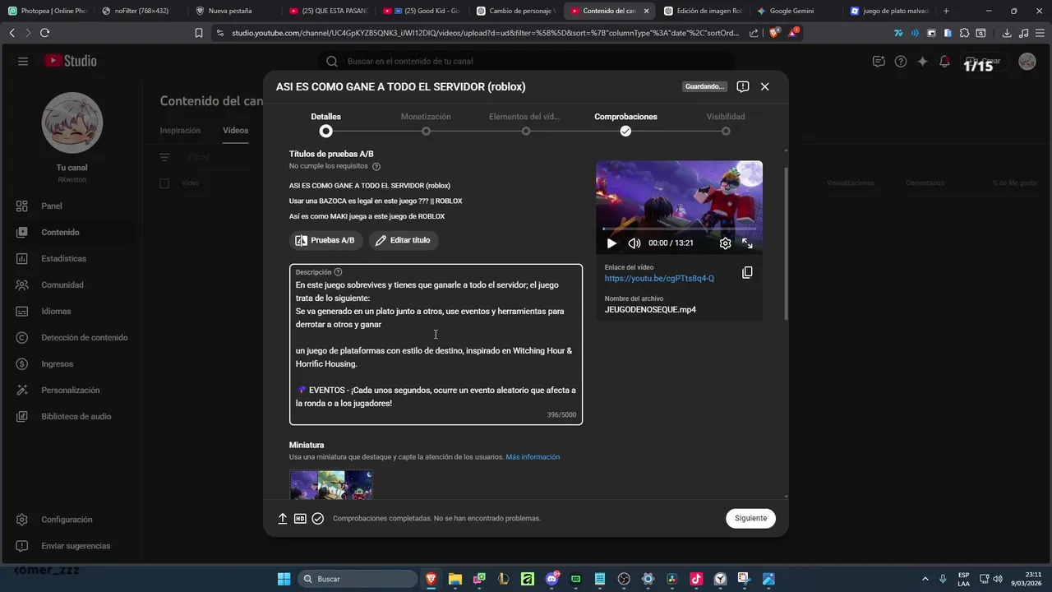Open OBS Studio from the taskbar
The height and width of the screenshot is (592, 1052).
click(x=624, y=579)
